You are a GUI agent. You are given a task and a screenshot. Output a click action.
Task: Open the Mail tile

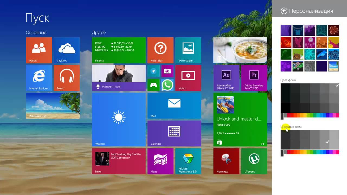[174, 106]
